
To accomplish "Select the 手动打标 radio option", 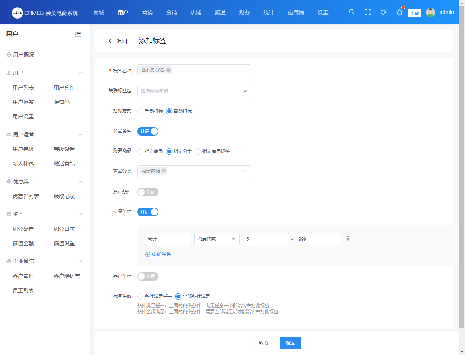I will click(x=140, y=111).
